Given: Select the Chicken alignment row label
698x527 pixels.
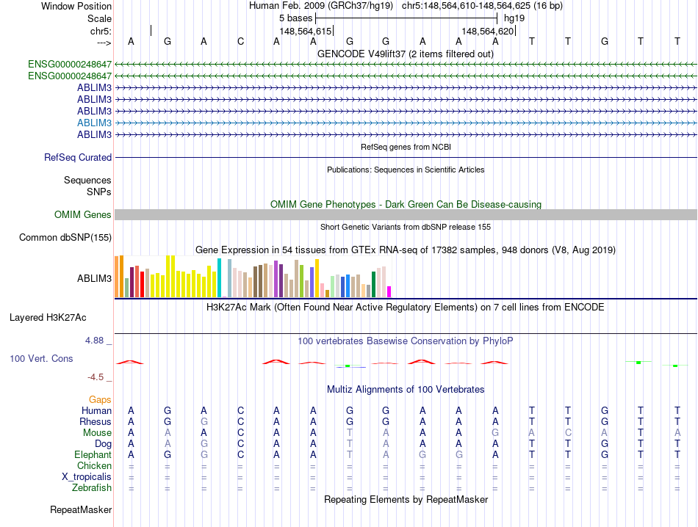Looking at the screenshot, I should 94,465.
